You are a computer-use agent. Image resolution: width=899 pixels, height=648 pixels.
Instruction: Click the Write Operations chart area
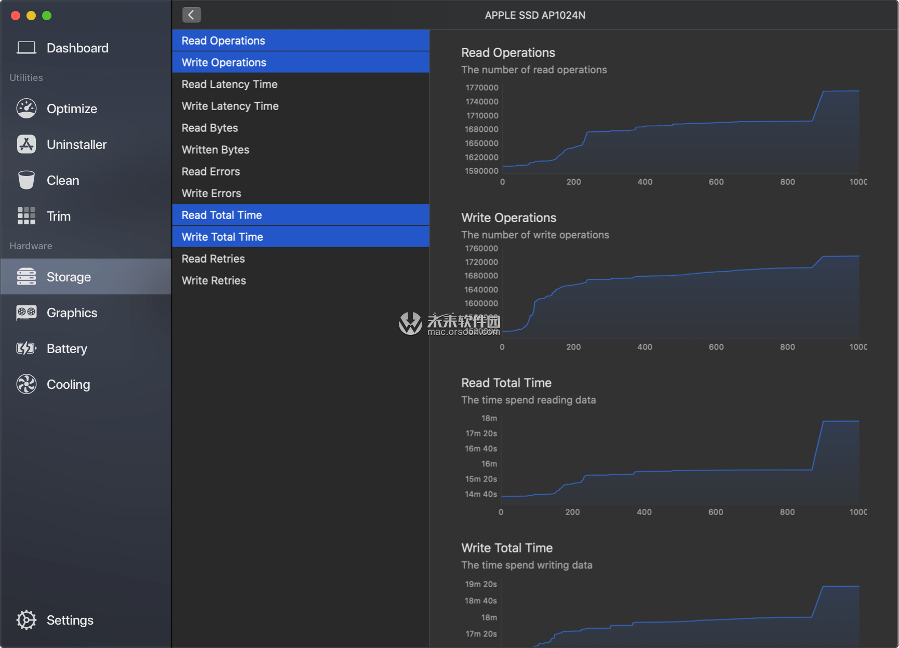point(680,293)
